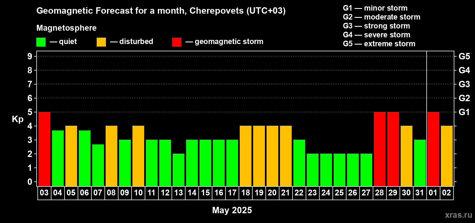
Task: Click the Kp axis title
Action: point(18,119)
